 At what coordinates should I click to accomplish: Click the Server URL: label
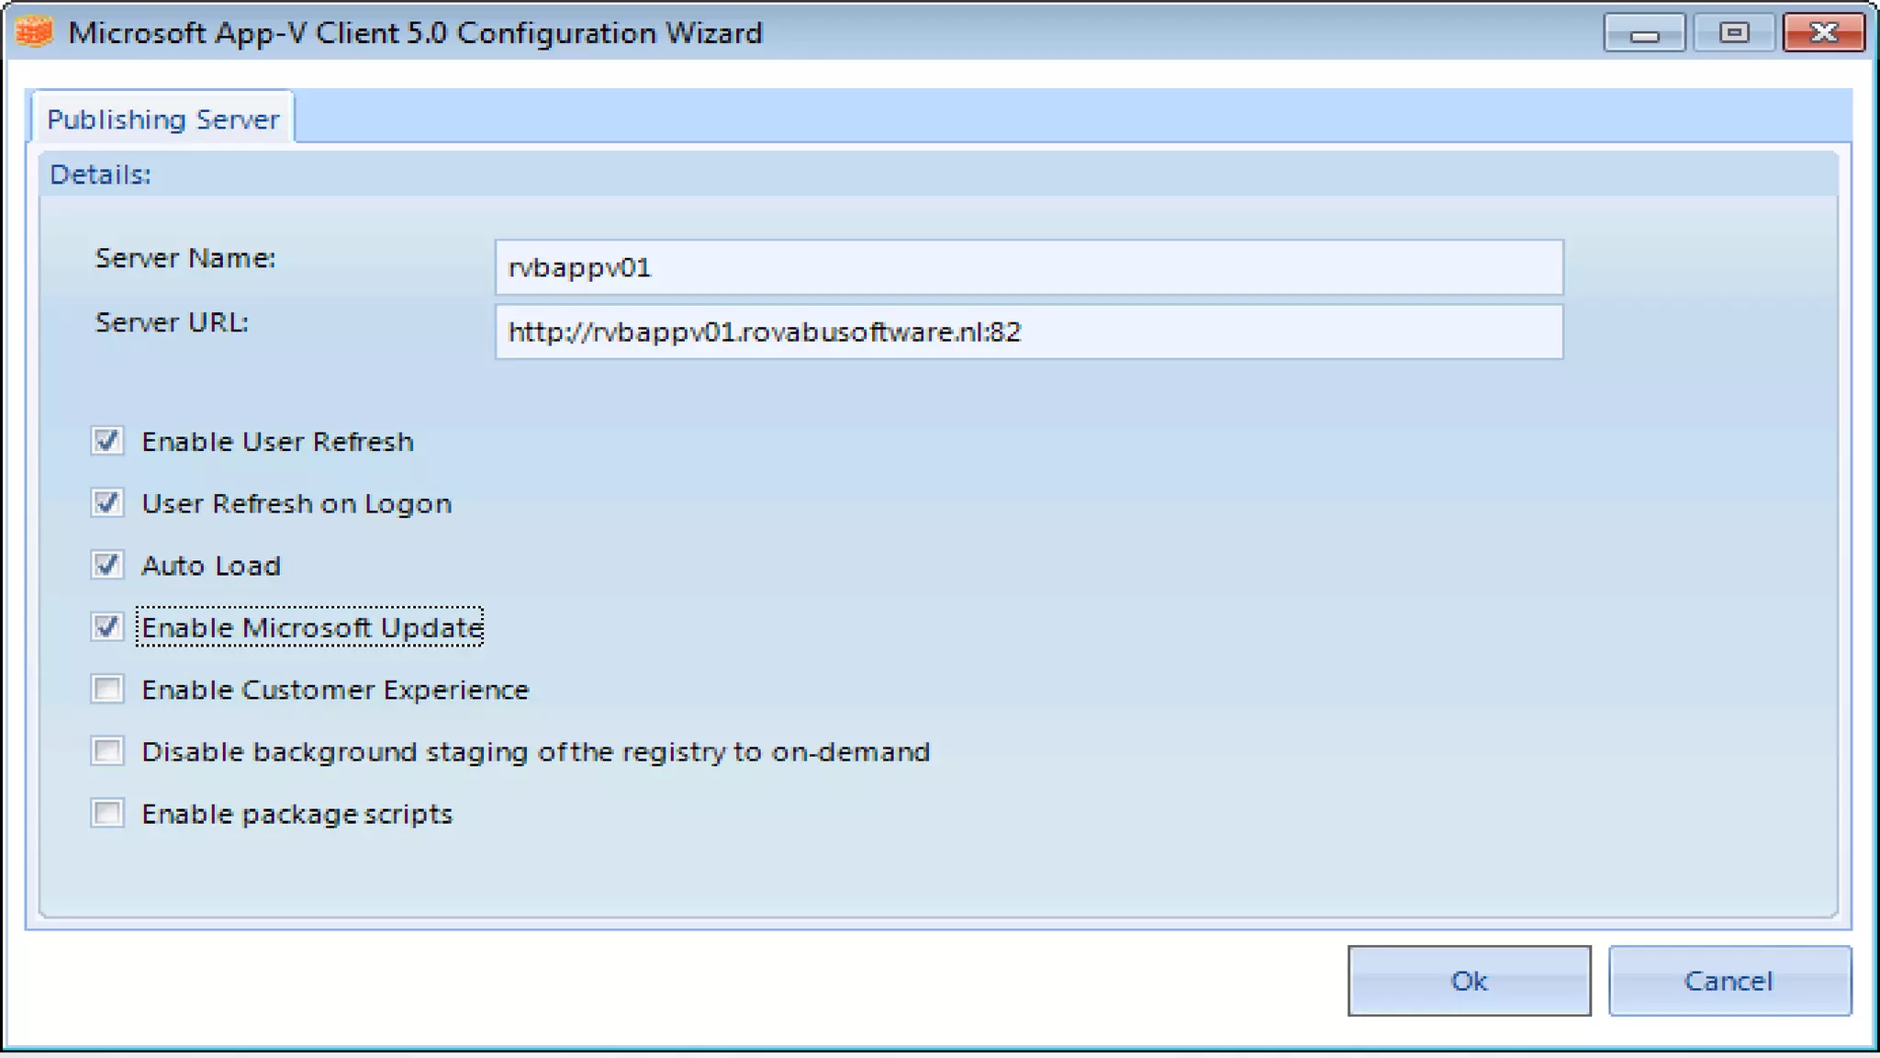(172, 322)
